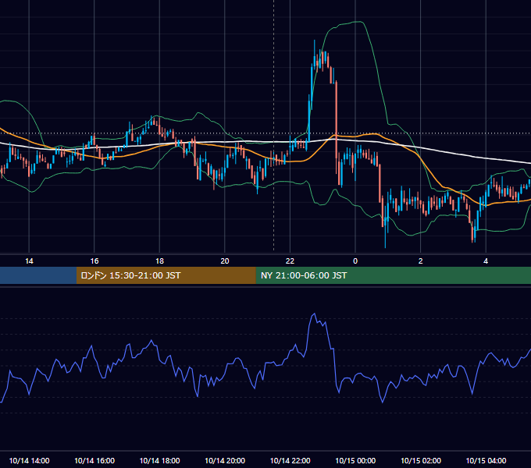Click hour label 18 on price chart axis
This screenshot has width=531, height=468.
(x=159, y=261)
